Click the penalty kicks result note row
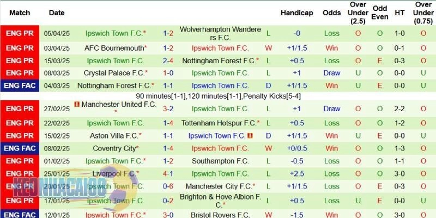Image resolution: width=436 pixels, height=218 pixels. (x=218, y=96)
